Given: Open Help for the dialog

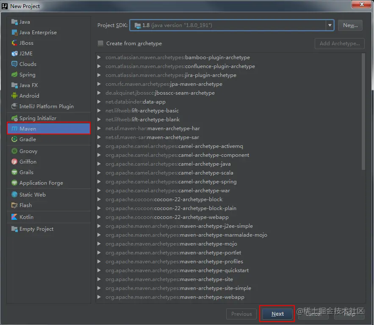Looking at the screenshot, I should [x=349, y=314].
